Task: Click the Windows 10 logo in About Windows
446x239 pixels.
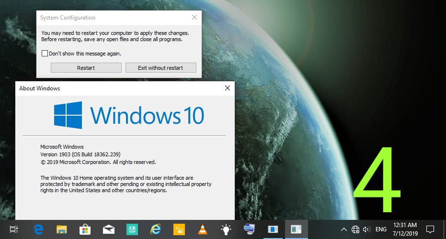Action: (129, 115)
